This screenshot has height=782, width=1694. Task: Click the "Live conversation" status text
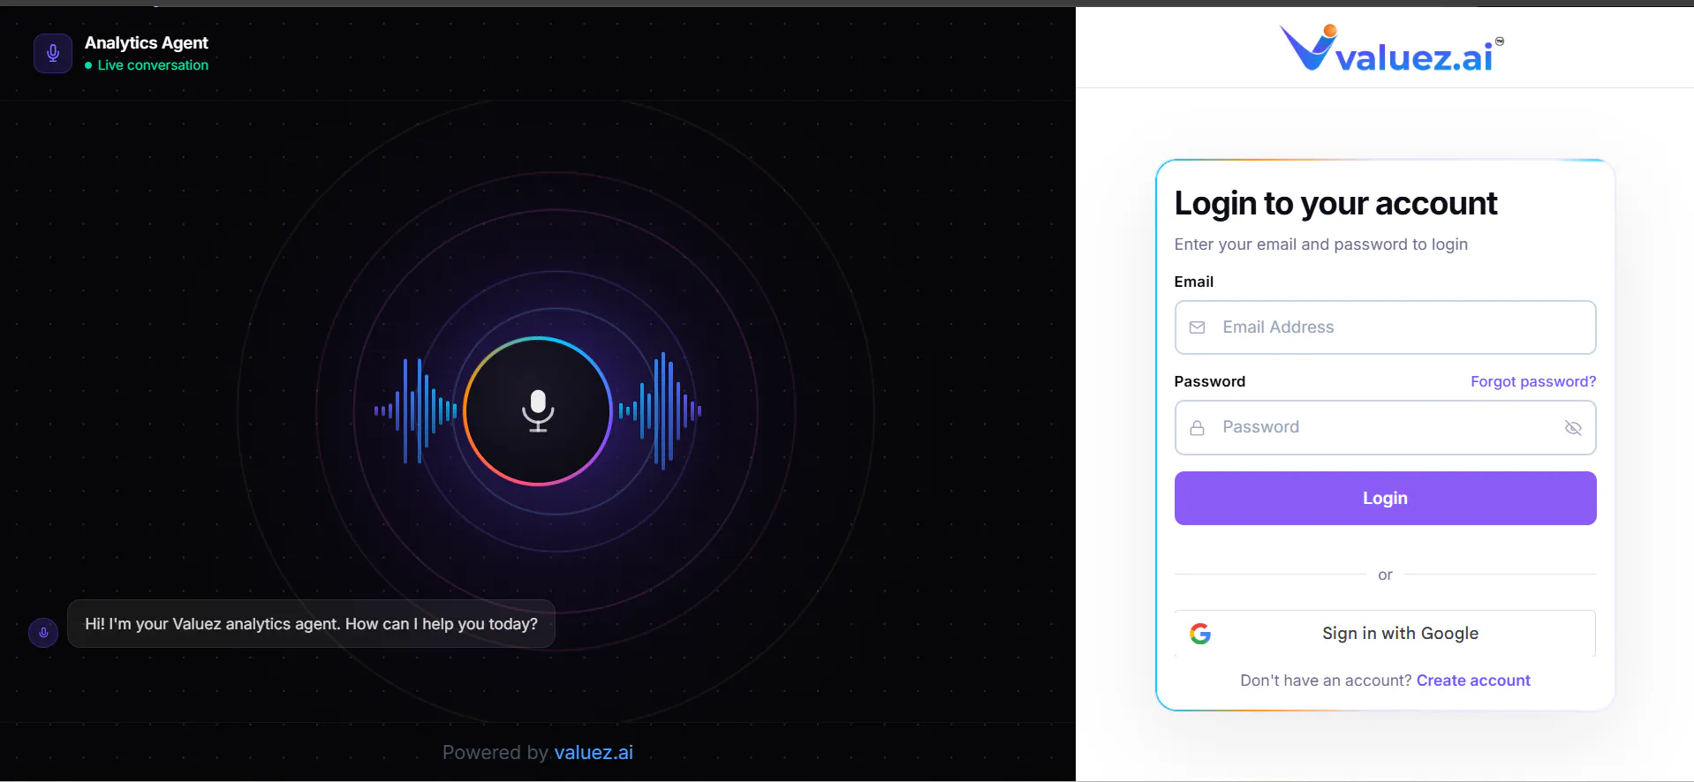(153, 65)
